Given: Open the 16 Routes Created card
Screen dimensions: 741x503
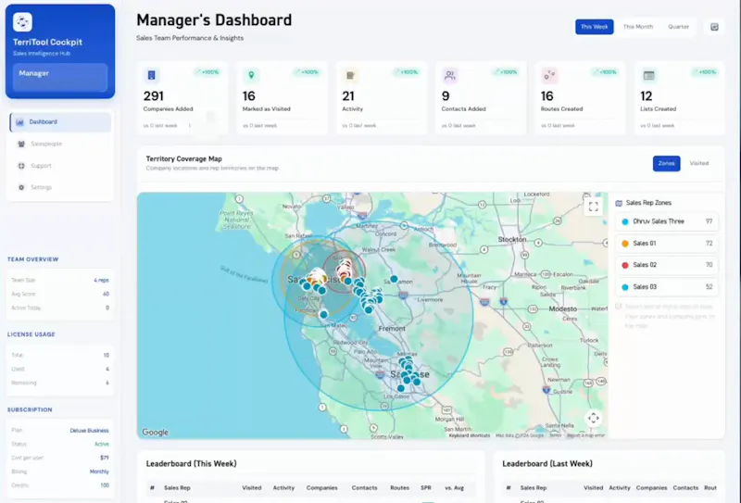Looking at the screenshot, I should pyautogui.click(x=580, y=98).
